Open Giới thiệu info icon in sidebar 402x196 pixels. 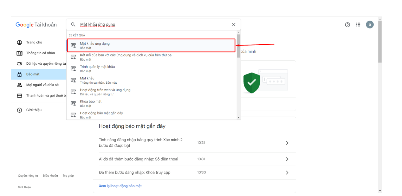coord(19,110)
